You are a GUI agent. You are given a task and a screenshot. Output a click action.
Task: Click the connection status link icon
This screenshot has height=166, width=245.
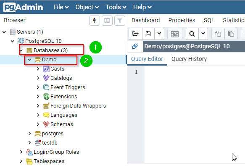pyautogui.click(x=135, y=46)
